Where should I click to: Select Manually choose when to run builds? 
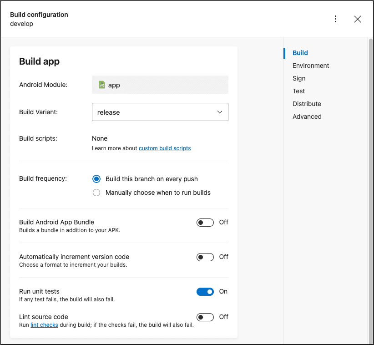point(96,193)
